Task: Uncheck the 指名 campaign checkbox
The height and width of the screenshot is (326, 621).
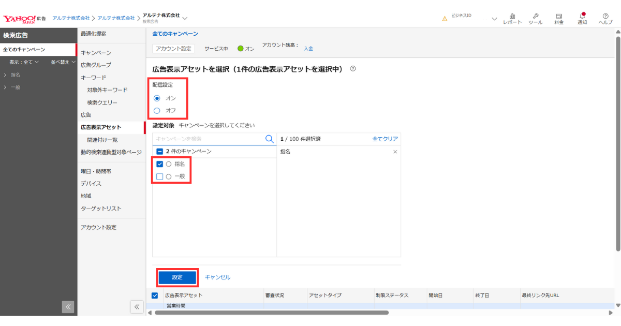Action: pyautogui.click(x=159, y=164)
